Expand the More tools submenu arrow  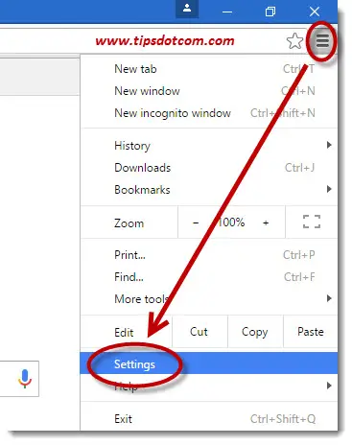click(329, 298)
